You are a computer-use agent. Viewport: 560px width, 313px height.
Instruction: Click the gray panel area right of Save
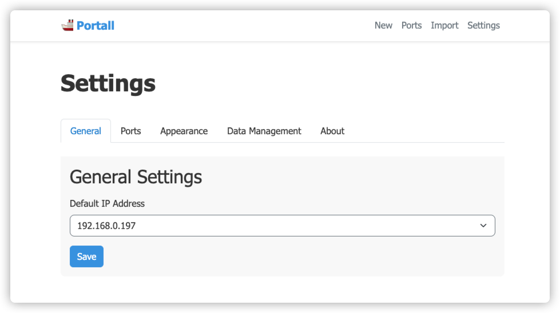297,257
